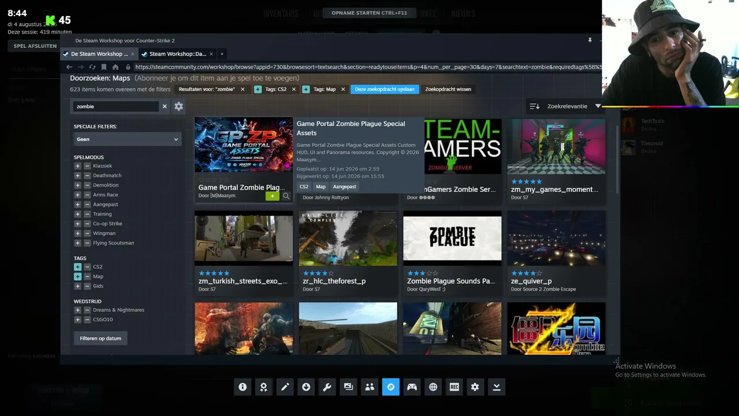Go back with the browser back arrow
This screenshot has height=416, width=739.
[69, 67]
